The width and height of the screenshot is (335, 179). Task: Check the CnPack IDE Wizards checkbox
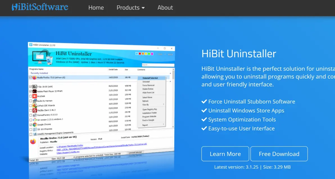point(30,105)
